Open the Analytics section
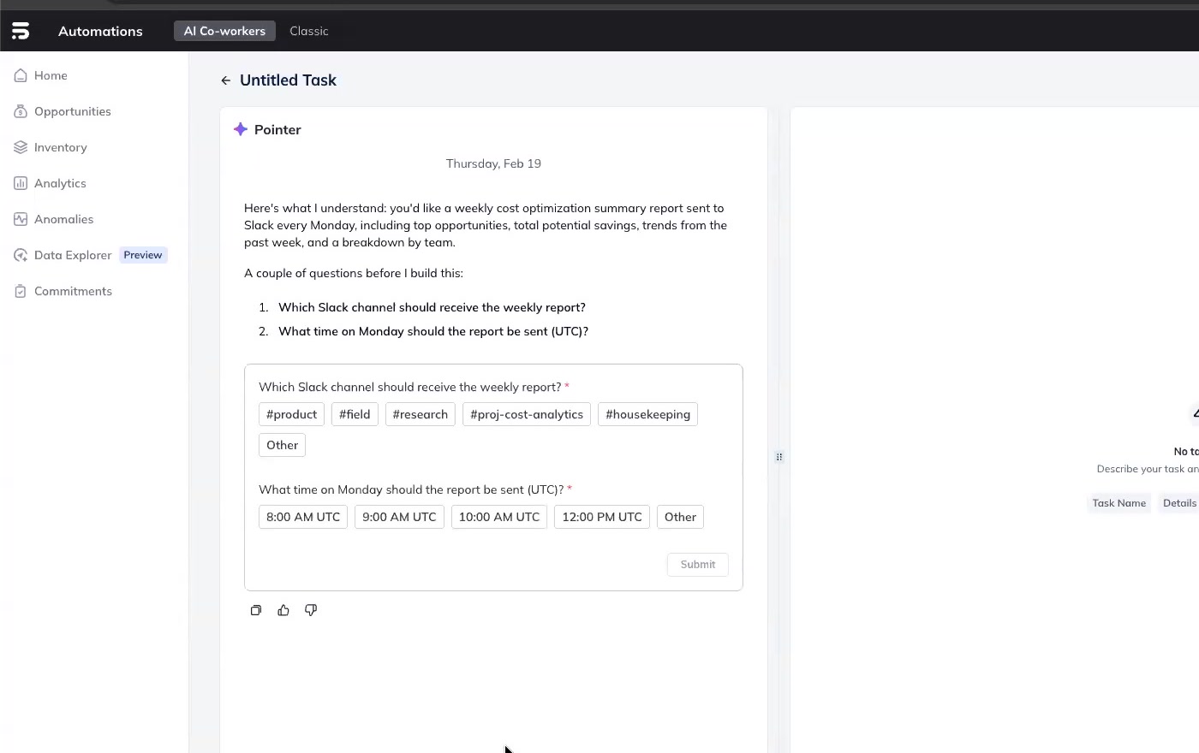 pos(60,183)
